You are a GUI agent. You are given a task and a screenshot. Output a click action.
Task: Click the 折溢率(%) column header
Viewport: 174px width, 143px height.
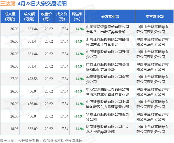[77, 17]
